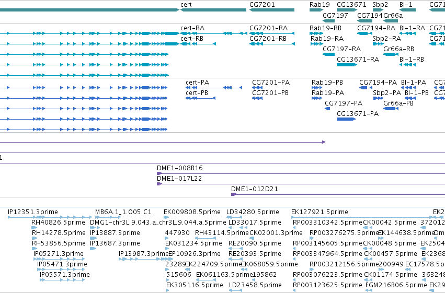Select the cert gene label
This screenshot has width=445, height=293.
coord(186,5)
